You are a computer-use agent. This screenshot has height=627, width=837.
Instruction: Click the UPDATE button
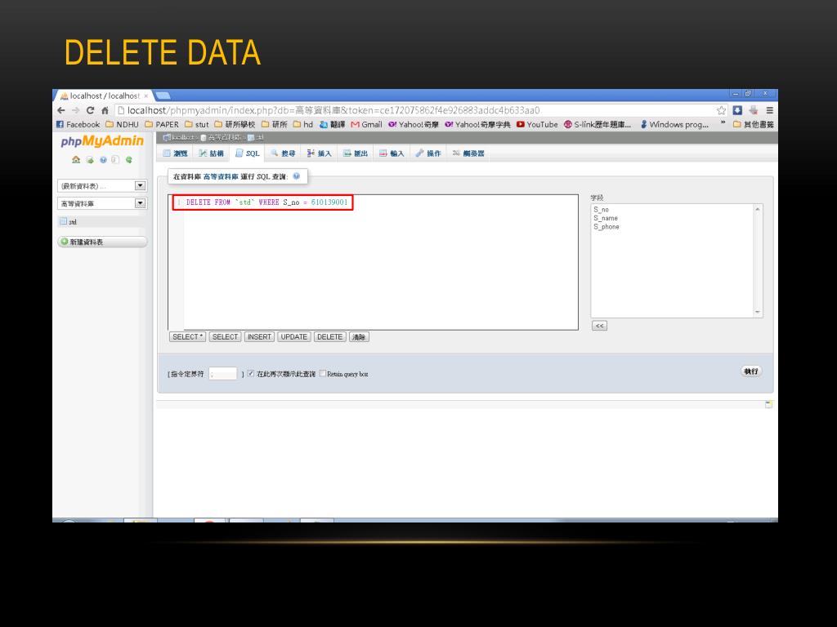[x=294, y=337]
